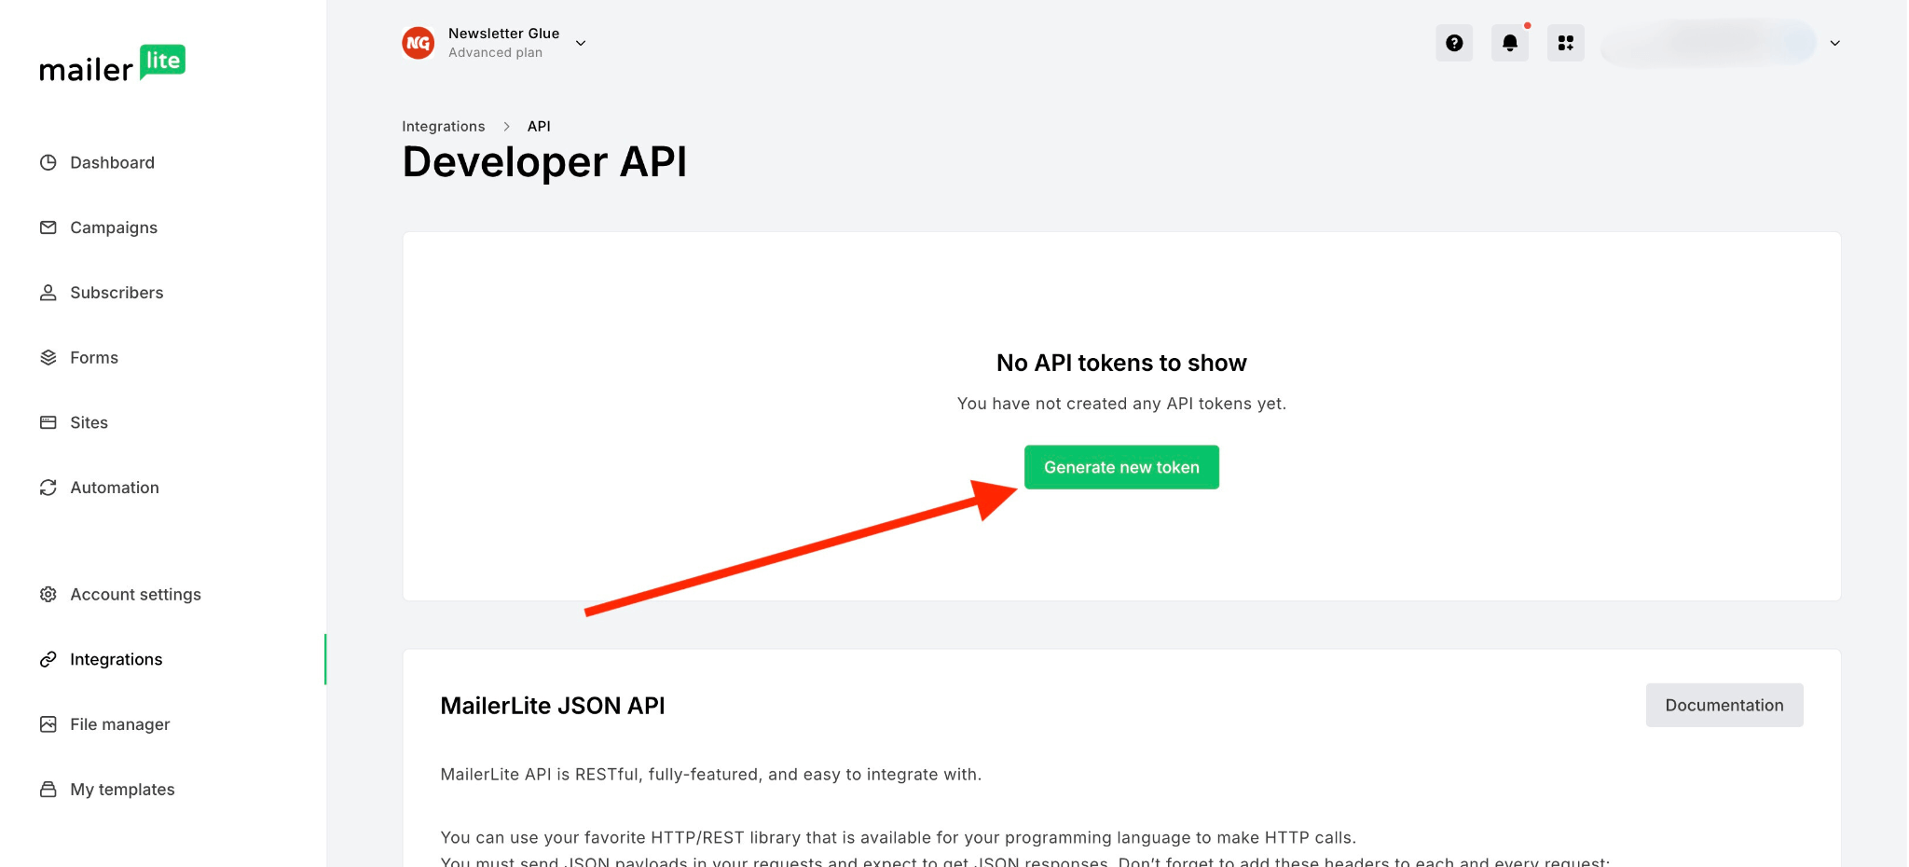Click the Campaigns envelope icon
Screen dimensions: 1909x867
point(48,227)
